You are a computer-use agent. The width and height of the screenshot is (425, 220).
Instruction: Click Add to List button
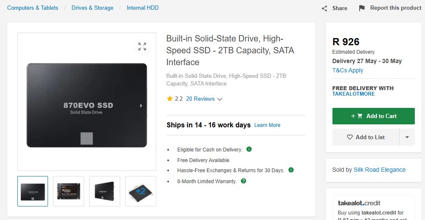tap(366, 137)
